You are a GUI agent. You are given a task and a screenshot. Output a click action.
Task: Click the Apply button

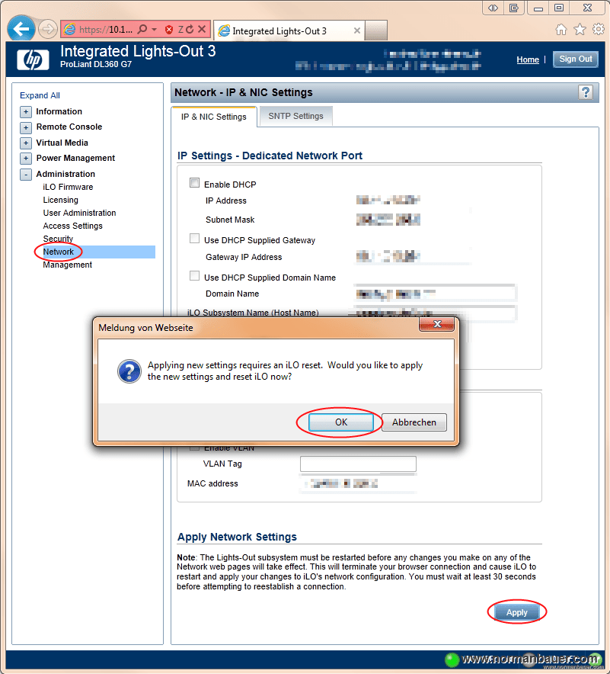tap(517, 612)
